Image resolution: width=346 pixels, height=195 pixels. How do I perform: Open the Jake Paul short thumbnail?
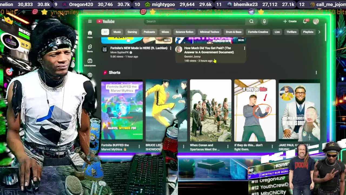click(299, 111)
